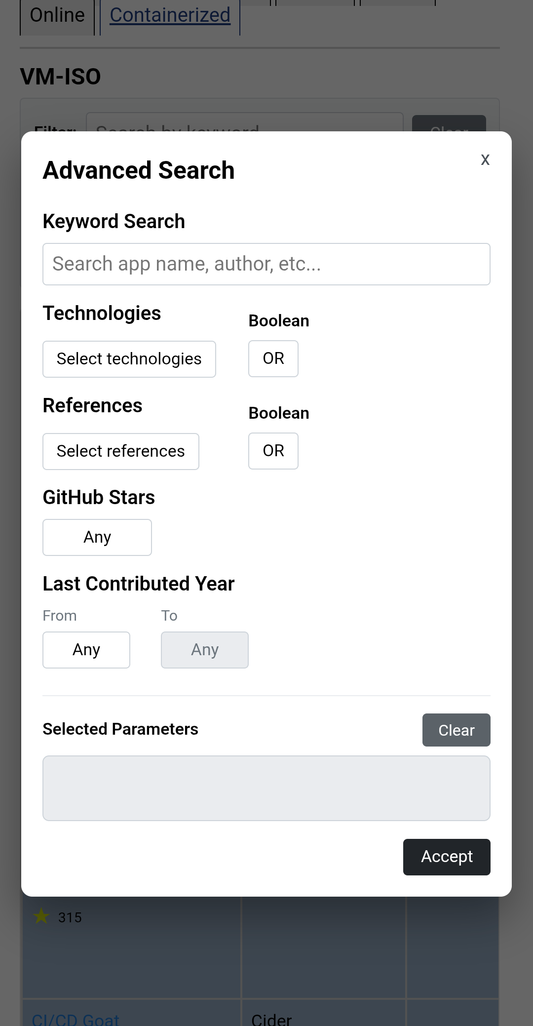Open the Select technologies picker
533x1026 pixels.
[129, 359]
